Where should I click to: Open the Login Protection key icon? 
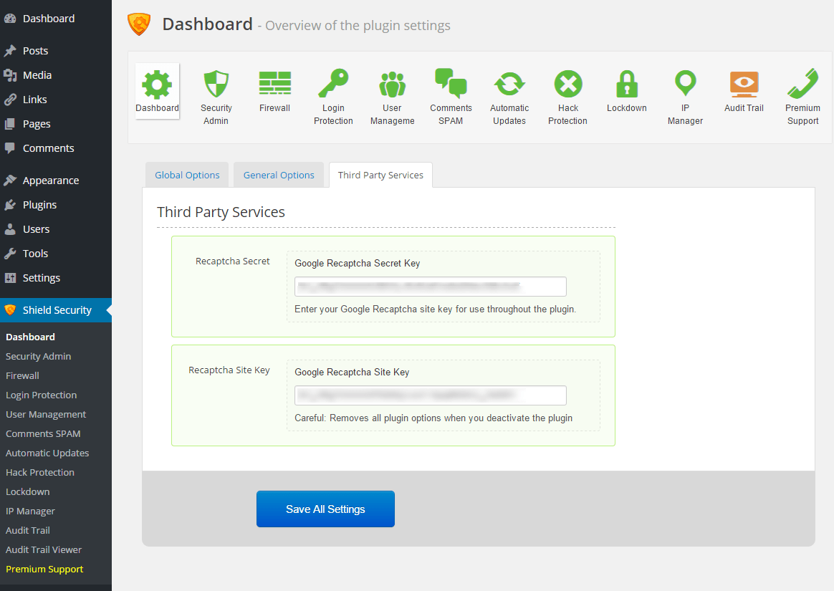[x=333, y=83]
